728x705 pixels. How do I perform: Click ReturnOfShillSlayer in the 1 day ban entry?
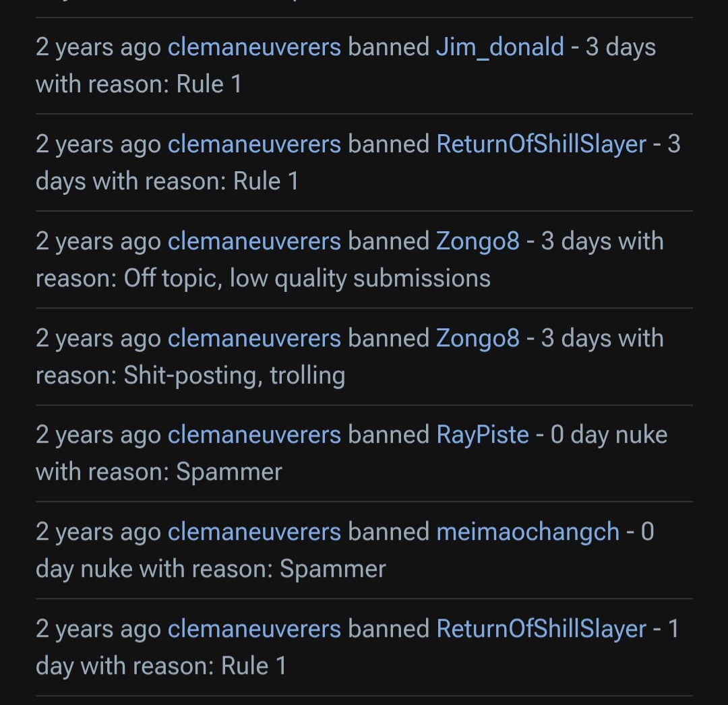point(541,629)
